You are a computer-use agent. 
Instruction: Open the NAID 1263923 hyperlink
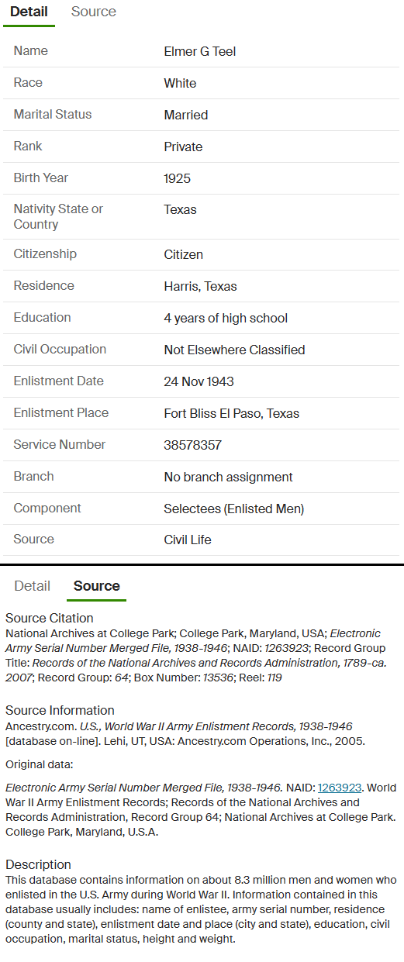[340, 788]
